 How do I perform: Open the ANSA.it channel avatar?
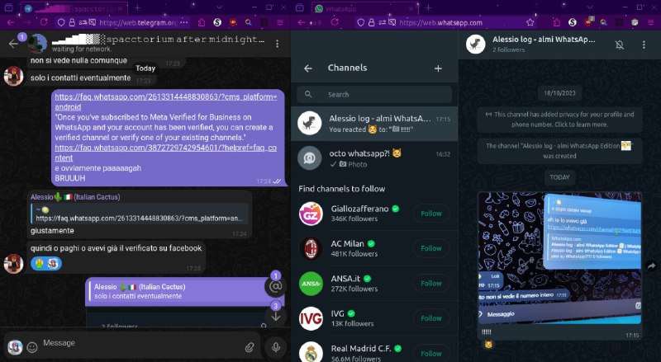311,284
